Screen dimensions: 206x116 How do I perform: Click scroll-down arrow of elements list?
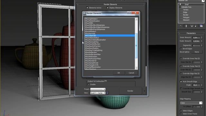(x=136, y=68)
